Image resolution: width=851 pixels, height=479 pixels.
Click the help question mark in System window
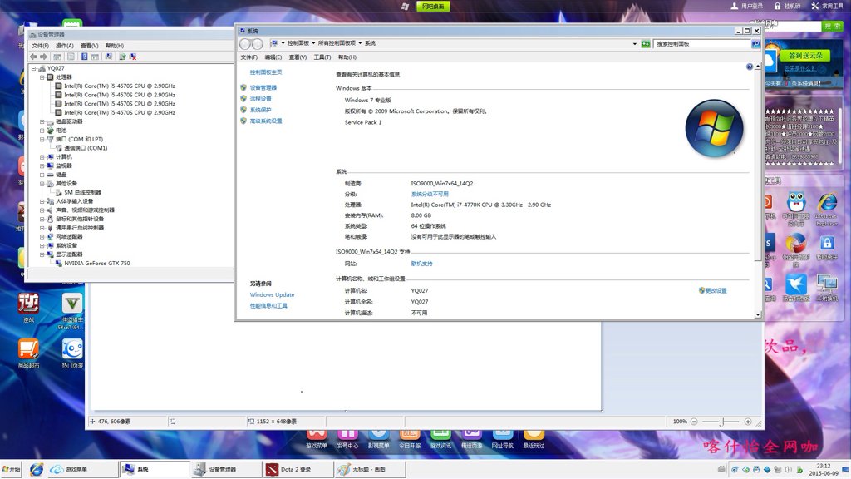tap(750, 67)
